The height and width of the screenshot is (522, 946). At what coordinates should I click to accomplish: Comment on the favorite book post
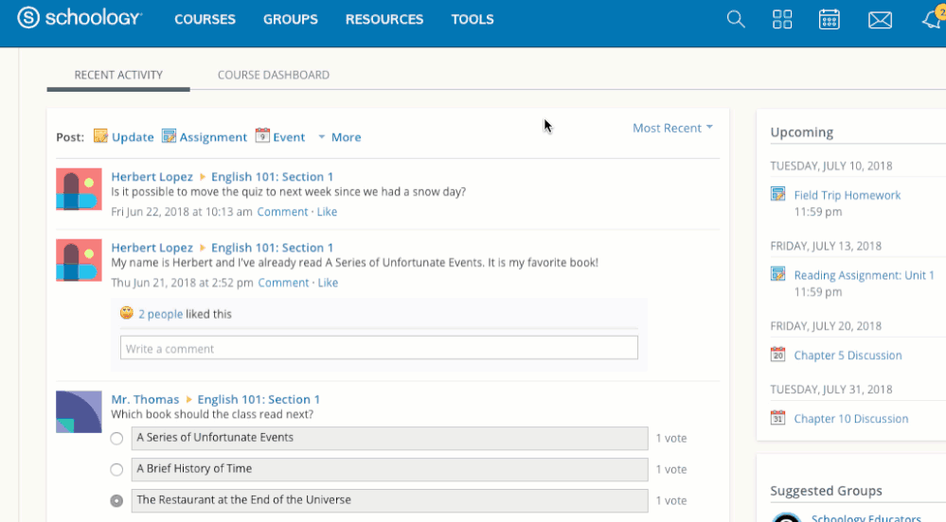[283, 283]
